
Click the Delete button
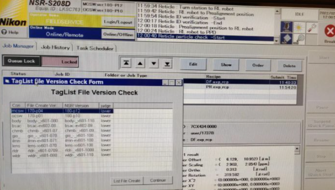pyautogui.click(x=289, y=66)
